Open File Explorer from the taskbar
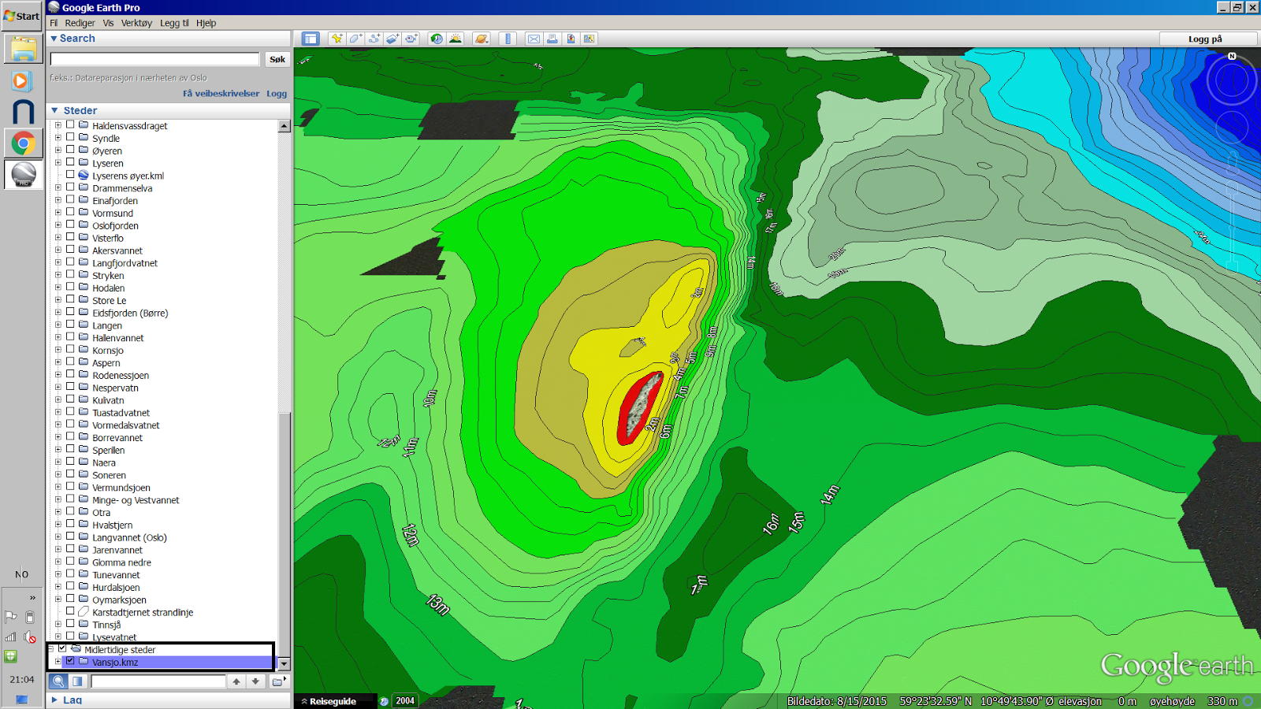Viewport: 1261px width, 709px height. pyautogui.click(x=23, y=49)
